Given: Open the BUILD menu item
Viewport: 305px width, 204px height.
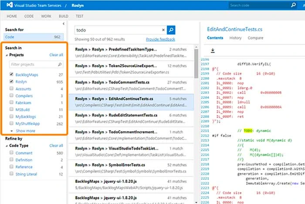Looking at the screenshot, I should click(x=64, y=16).
